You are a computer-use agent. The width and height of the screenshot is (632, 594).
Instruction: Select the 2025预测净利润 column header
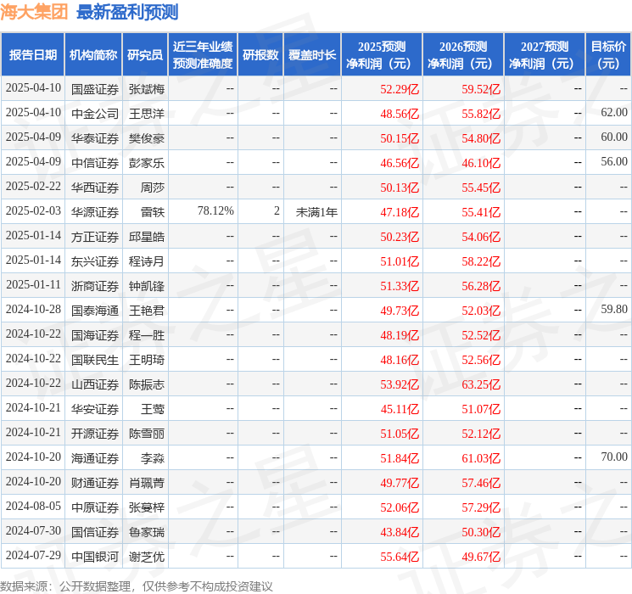[x=381, y=55]
